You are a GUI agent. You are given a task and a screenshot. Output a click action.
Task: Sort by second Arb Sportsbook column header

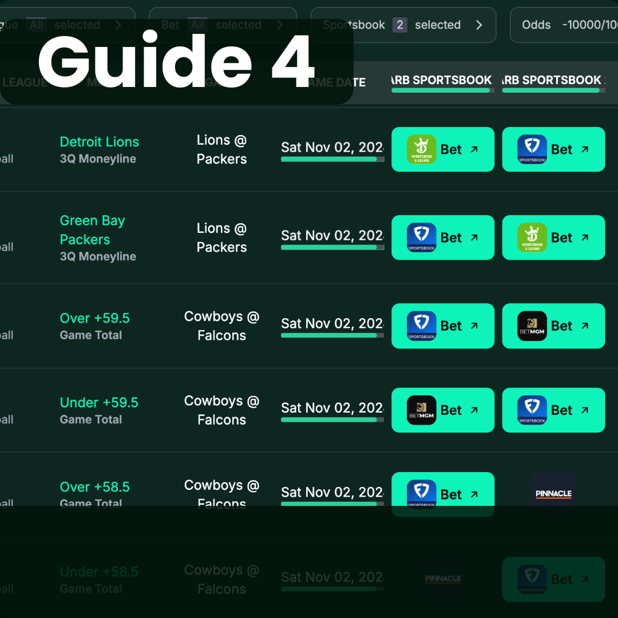click(x=552, y=81)
